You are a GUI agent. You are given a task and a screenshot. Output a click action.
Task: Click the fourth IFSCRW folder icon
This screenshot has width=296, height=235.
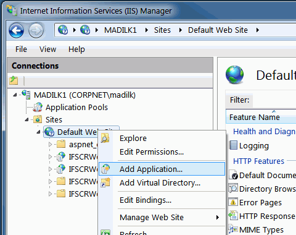61,194
